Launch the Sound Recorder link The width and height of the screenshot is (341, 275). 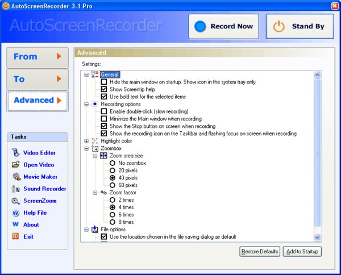point(45,189)
